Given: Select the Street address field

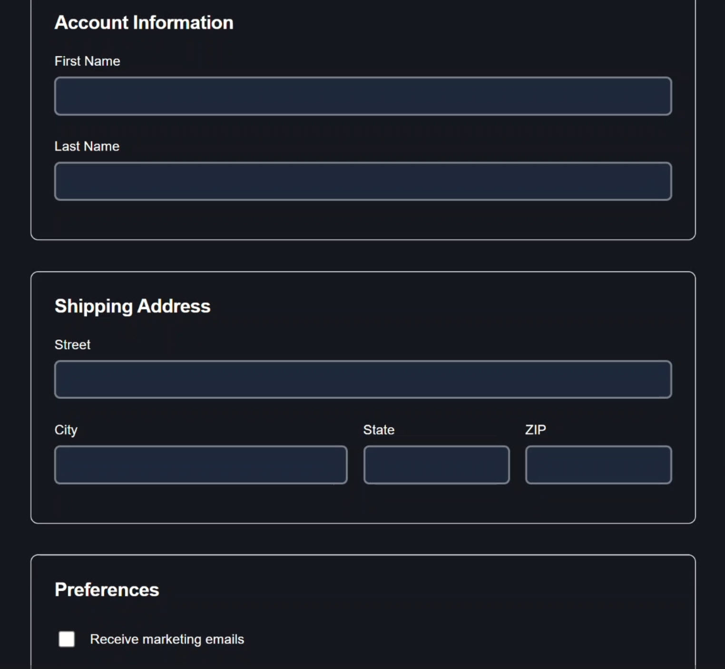Looking at the screenshot, I should [x=362, y=379].
